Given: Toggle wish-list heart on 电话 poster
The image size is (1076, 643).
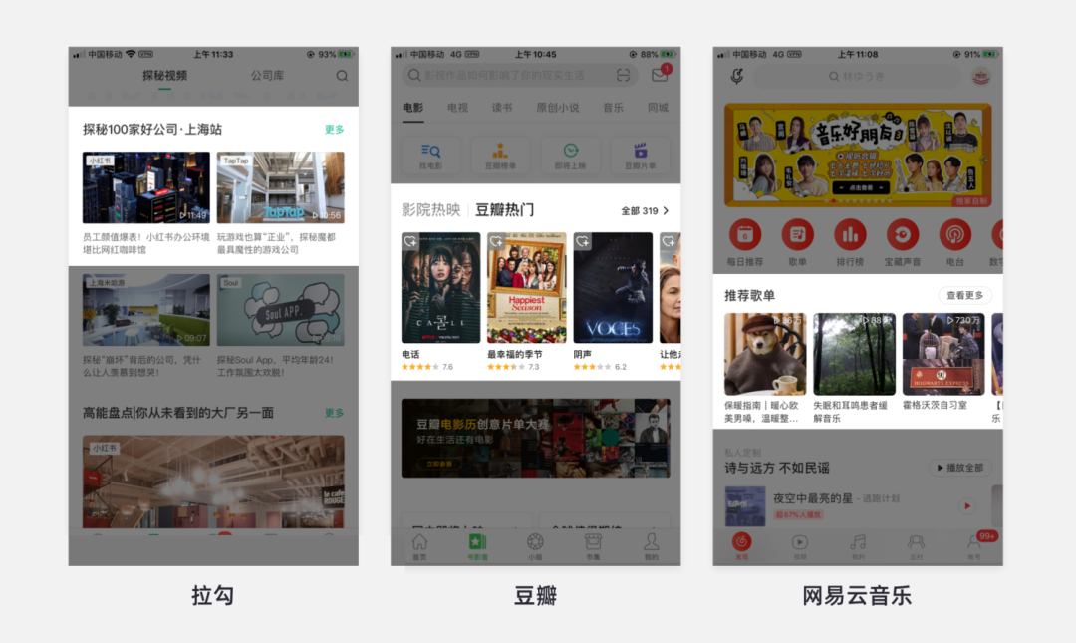Looking at the screenshot, I should tap(410, 241).
